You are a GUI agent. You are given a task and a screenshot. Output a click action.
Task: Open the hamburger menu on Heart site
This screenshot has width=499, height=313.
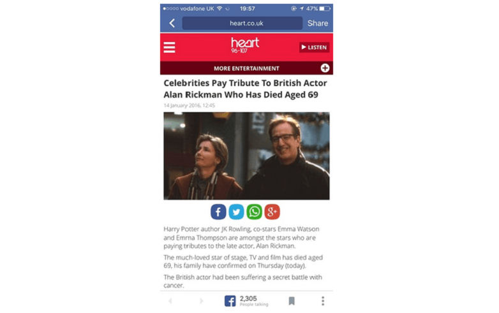click(169, 47)
